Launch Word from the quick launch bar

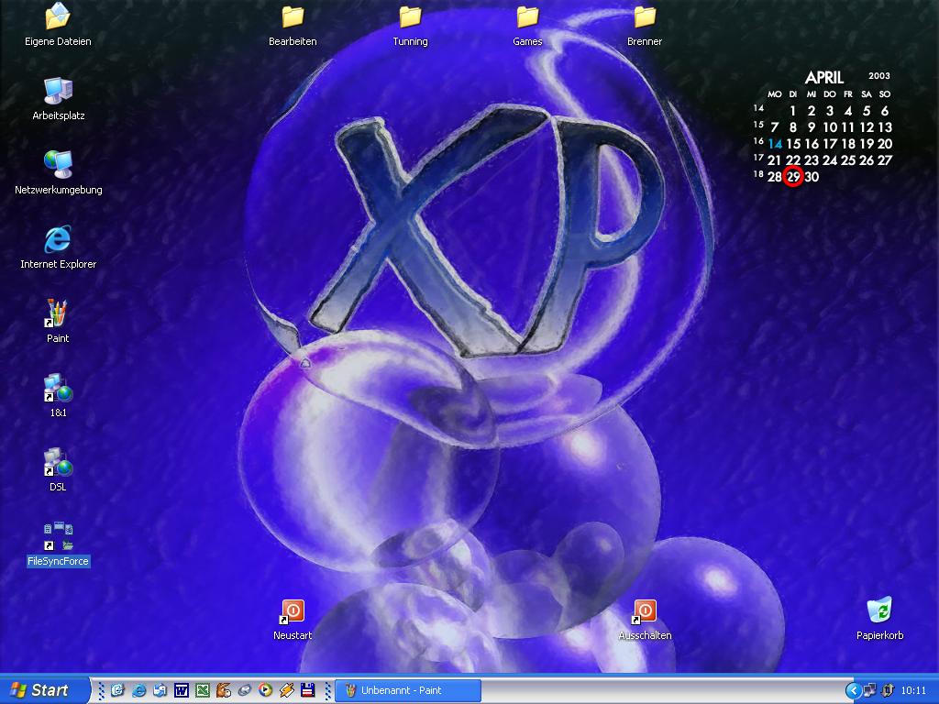[x=182, y=690]
